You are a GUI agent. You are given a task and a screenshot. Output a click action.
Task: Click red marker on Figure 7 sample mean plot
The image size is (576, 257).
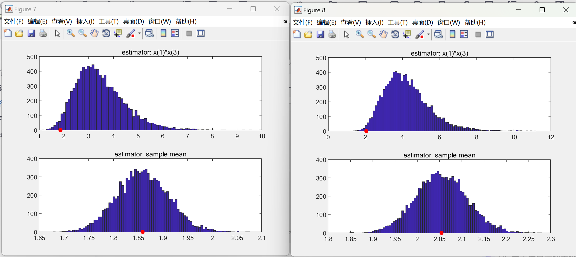tap(143, 232)
